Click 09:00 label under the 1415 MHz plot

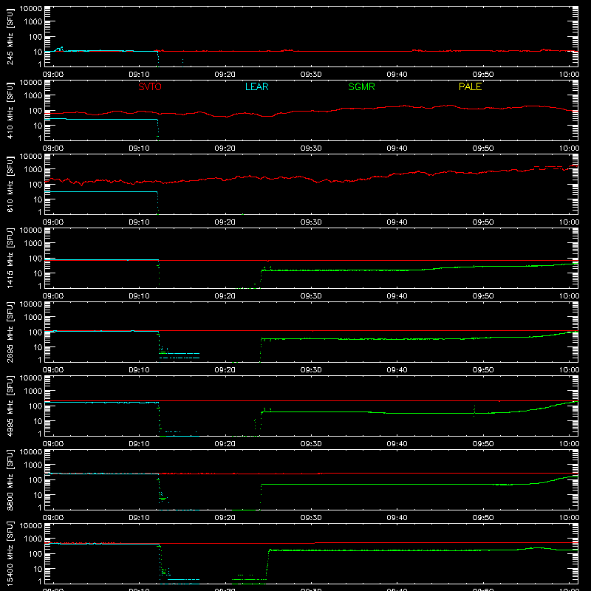(x=53, y=296)
